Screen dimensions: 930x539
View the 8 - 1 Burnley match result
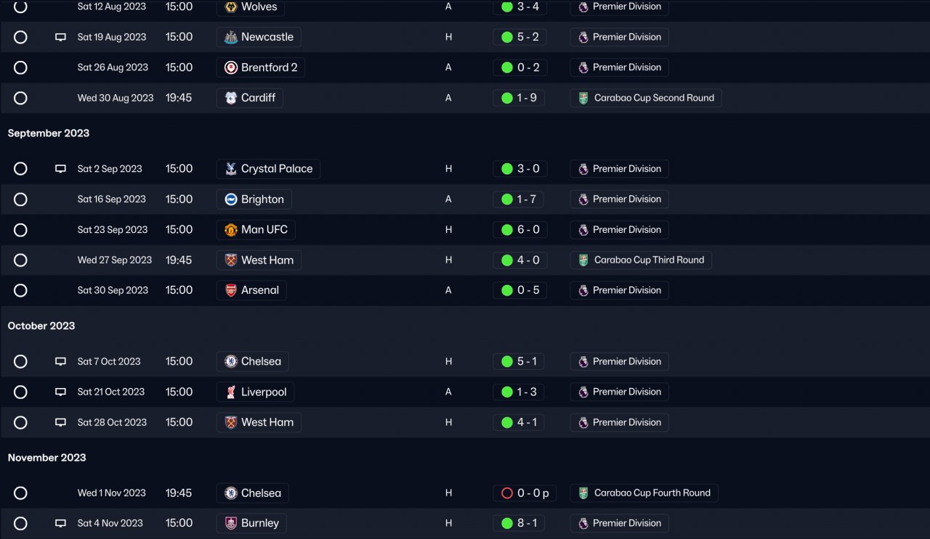coord(519,523)
